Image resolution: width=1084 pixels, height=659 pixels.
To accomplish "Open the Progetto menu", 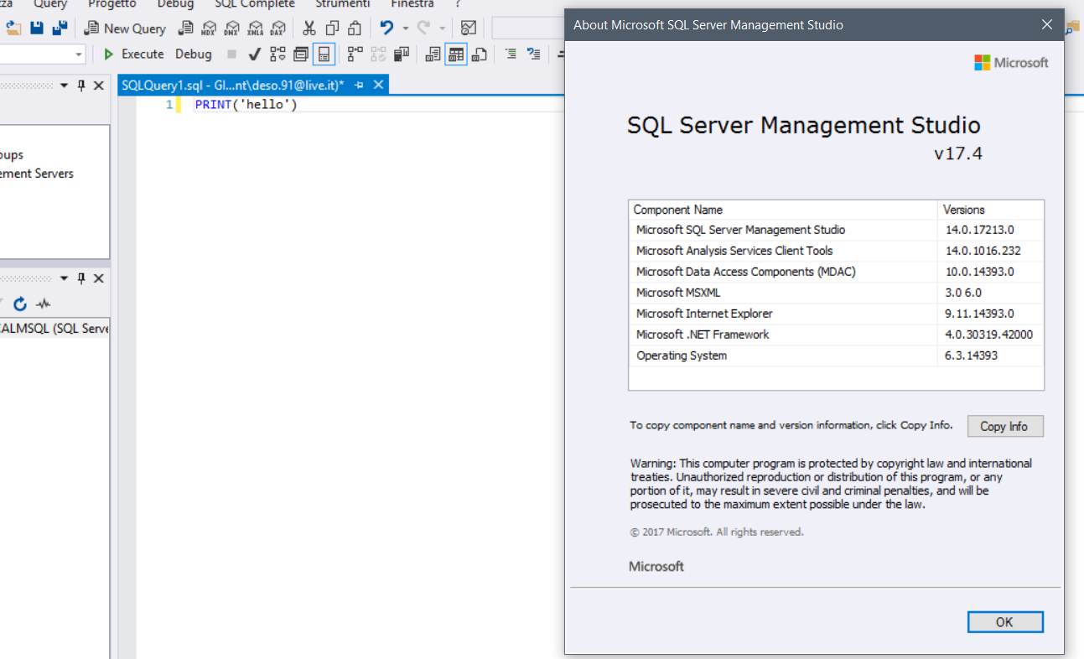I will pyautogui.click(x=112, y=4).
